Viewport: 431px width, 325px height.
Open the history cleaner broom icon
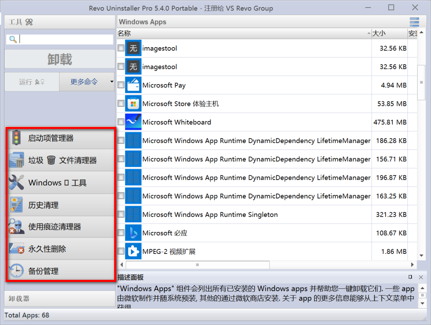(x=16, y=204)
